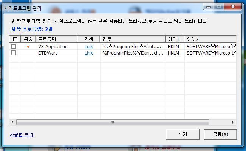The height and width of the screenshot is (151, 246).
Task: Sort by the 위치2 column header
Action: pos(210,39)
